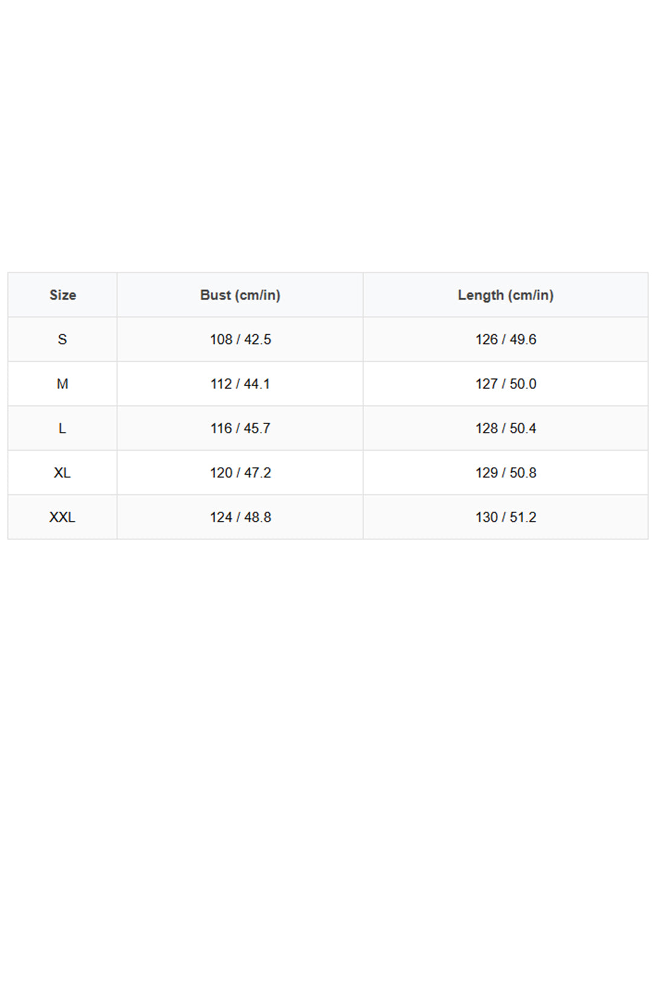Click the 120 / 47.2 bust value
The height and width of the screenshot is (986, 657).
tap(240, 472)
